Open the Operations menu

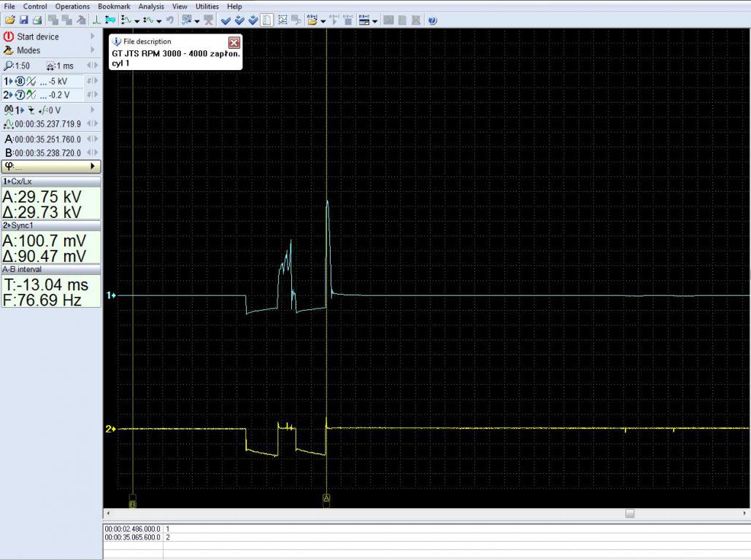[x=72, y=7]
